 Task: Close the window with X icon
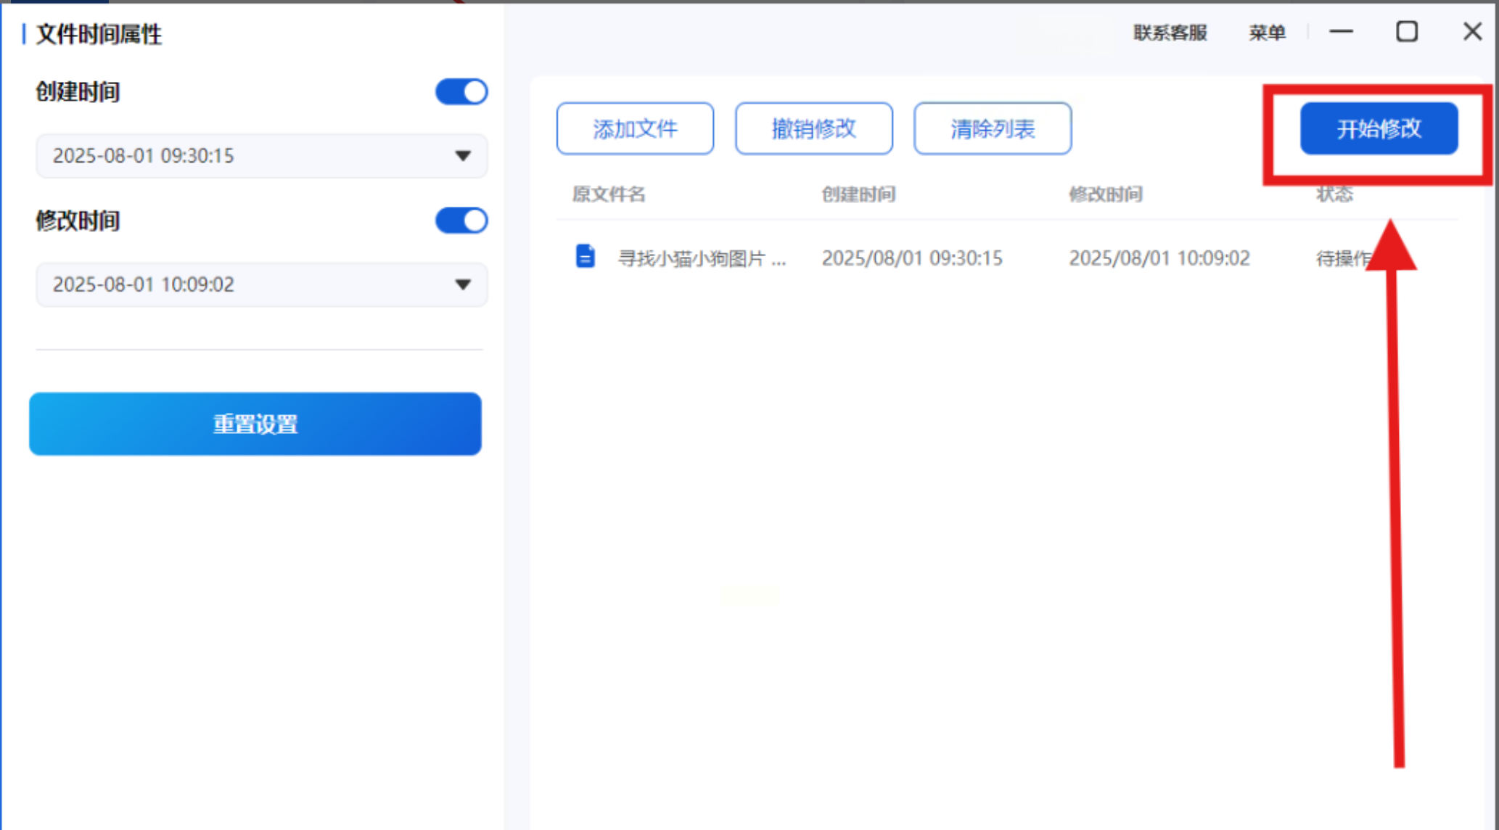tap(1472, 32)
